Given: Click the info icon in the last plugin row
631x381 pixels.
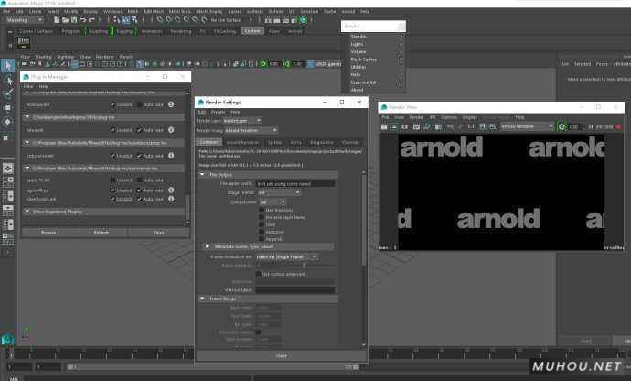Looking at the screenshot, I should 171,199.
